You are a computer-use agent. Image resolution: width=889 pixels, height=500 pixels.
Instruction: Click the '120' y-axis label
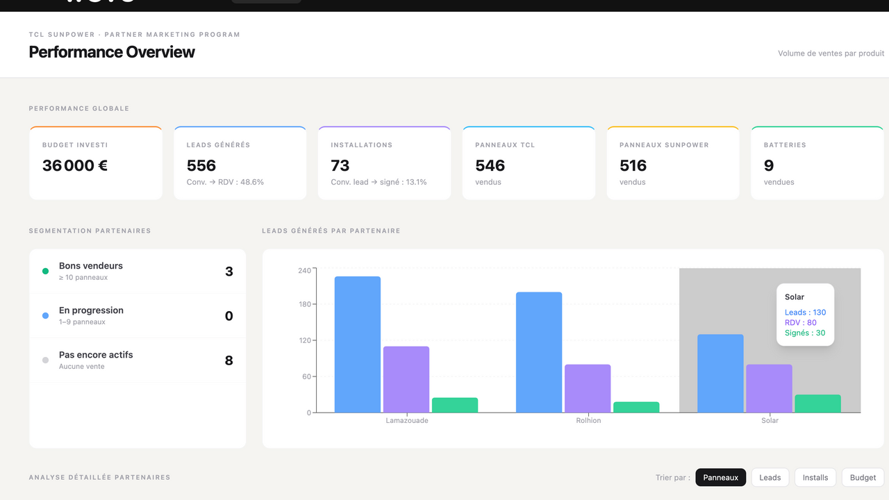304,340
